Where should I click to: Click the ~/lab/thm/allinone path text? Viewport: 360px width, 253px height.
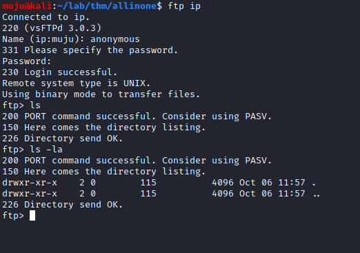click(107, 6)
